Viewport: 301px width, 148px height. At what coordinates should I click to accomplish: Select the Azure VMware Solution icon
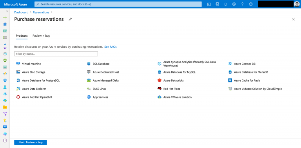[160, 97]
